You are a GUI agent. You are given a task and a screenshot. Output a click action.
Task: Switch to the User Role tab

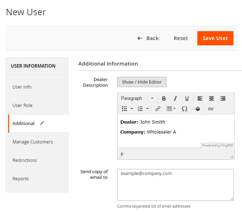(23, 105)
